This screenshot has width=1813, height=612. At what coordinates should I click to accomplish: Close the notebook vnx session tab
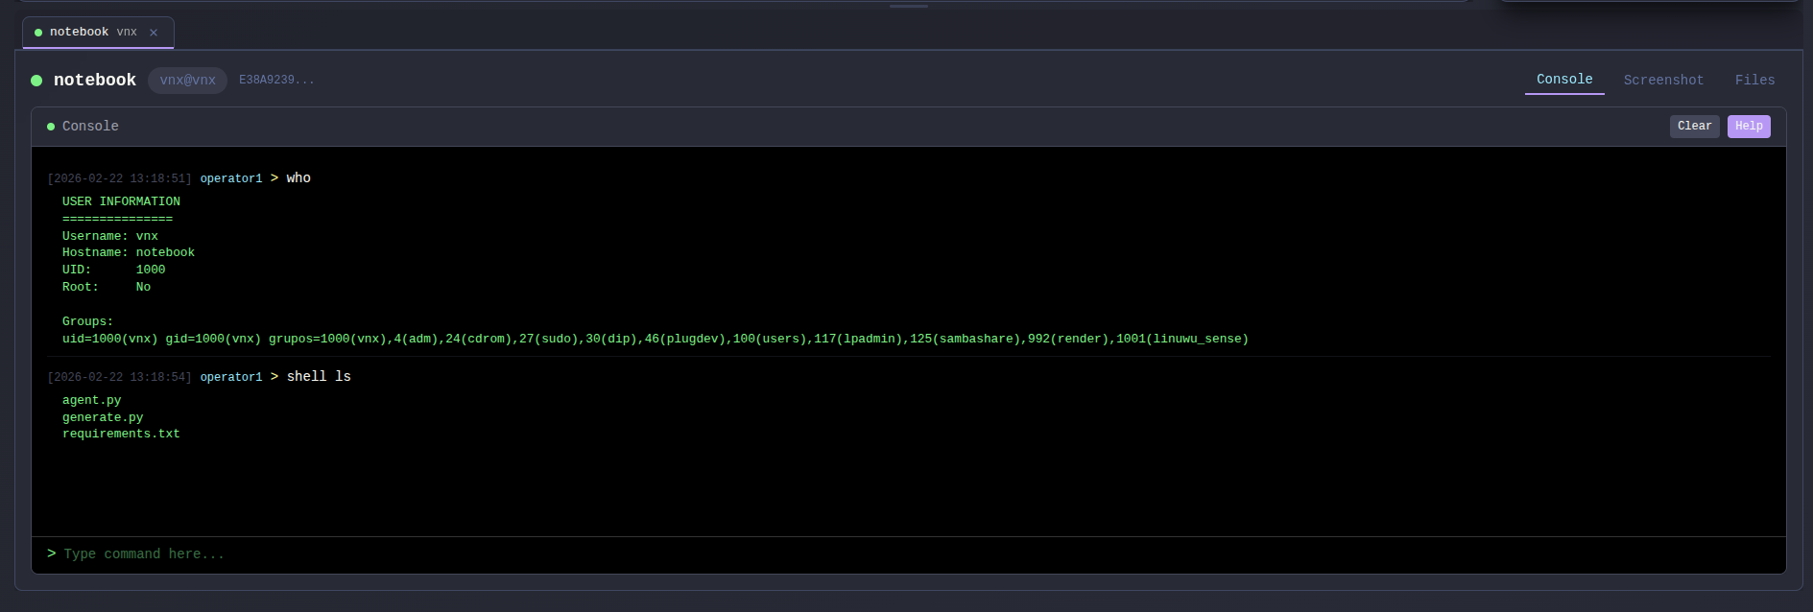pyautogui.click(x=154, y=33)
